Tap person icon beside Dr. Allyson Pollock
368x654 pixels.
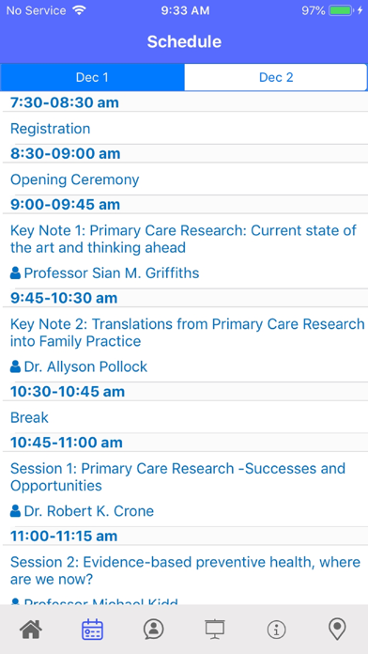15,366
